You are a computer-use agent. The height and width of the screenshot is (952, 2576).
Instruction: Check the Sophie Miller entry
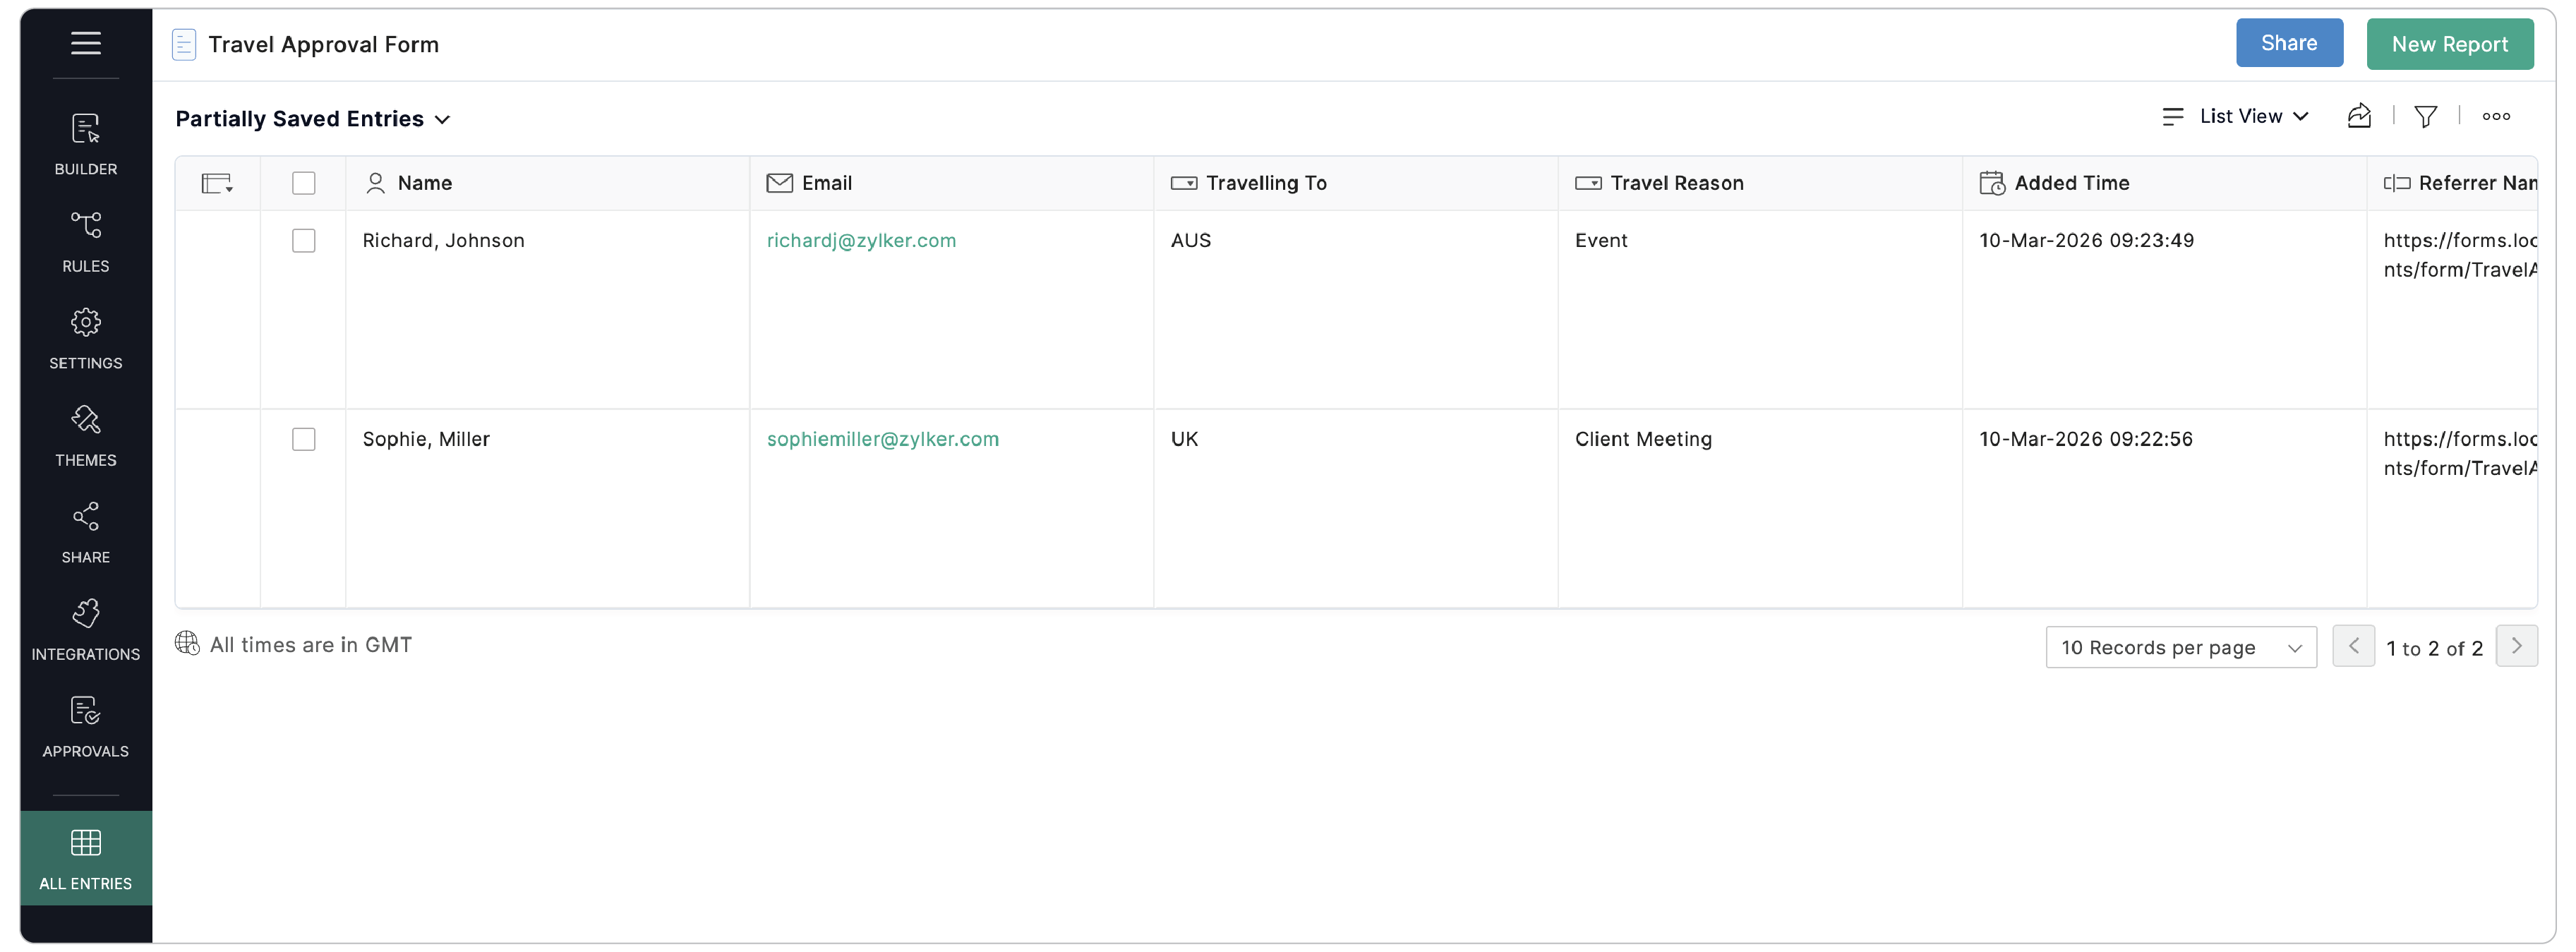tap(304, 440)
